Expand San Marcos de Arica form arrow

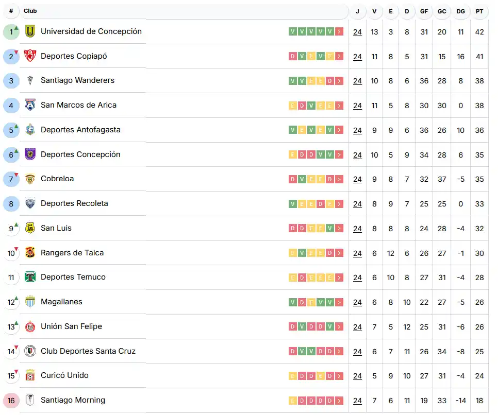(x=339, y=106)
